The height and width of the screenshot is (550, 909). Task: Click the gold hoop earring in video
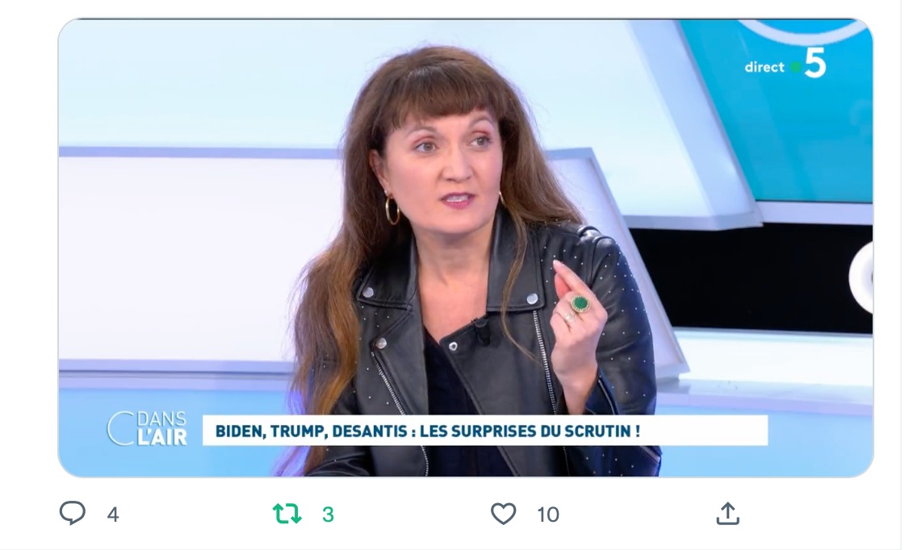[392, 210]
